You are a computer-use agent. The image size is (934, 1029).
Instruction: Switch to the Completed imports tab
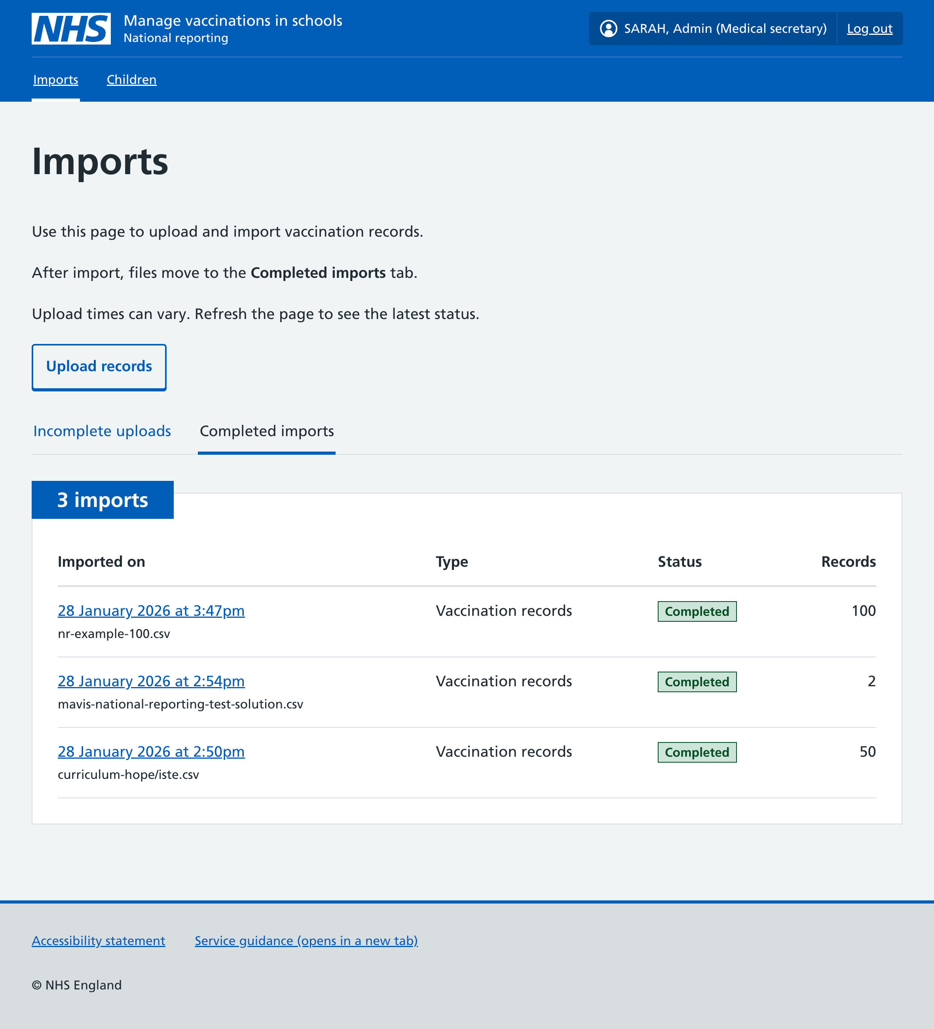(266, 431)
